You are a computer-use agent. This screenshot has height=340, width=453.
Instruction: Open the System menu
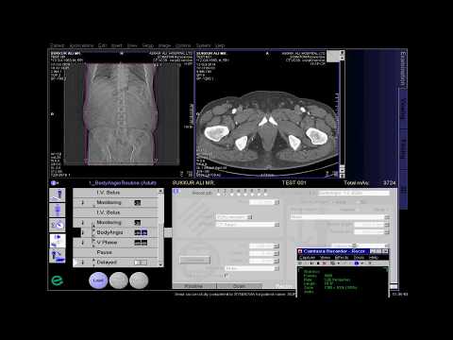[x=204, y=45]
